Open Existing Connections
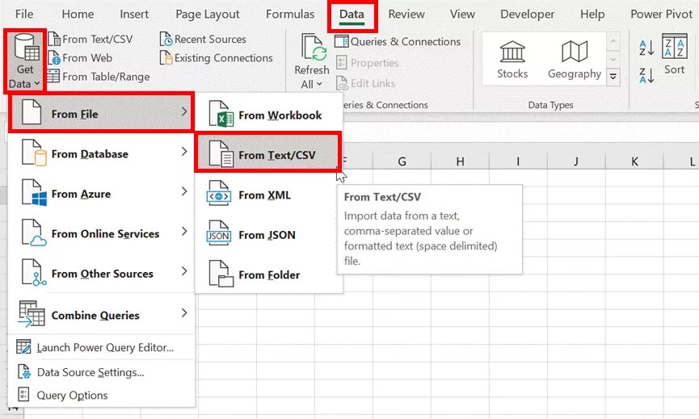The width and height of the screenshot is (699, 419). coord(217,58)
